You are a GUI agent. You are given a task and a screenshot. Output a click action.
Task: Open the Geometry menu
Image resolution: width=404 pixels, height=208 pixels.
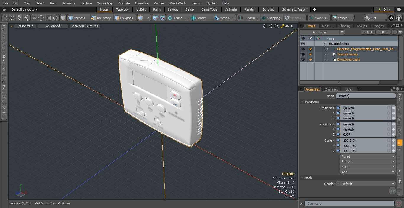pos(68,3)
